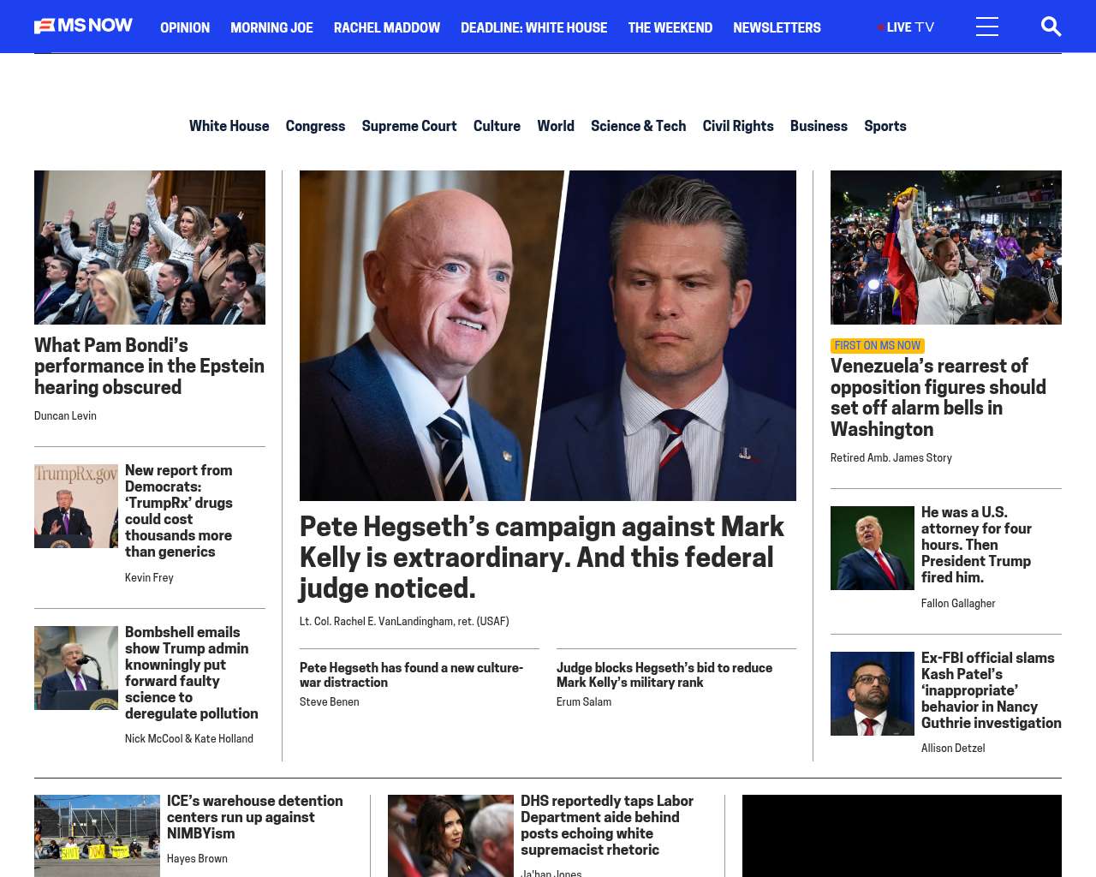Select the Supreme Court topic tab

pyautogui.click(x=408, y=126)
